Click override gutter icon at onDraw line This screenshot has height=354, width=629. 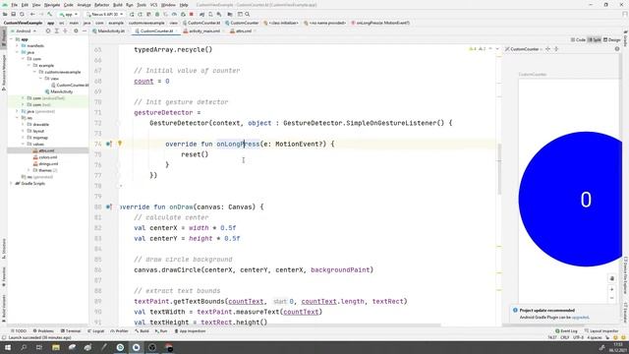click(109, 207)
